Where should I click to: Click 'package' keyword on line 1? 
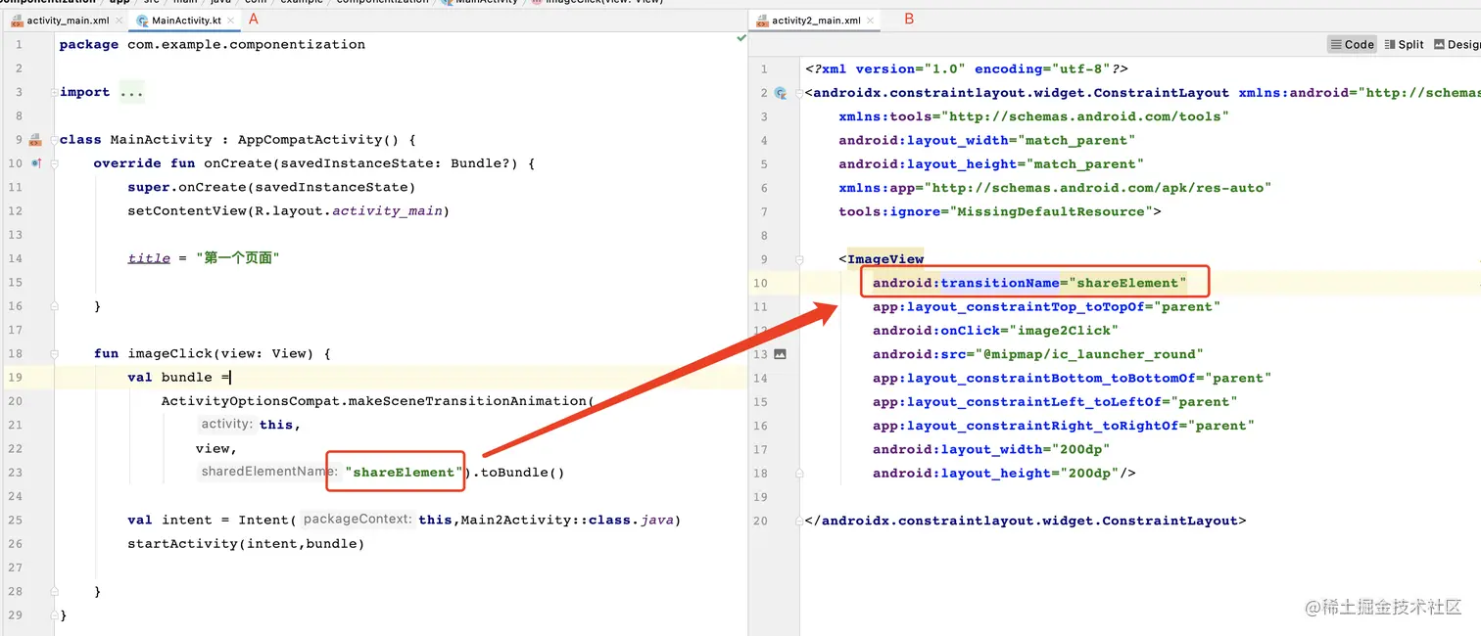coord(89,45)
